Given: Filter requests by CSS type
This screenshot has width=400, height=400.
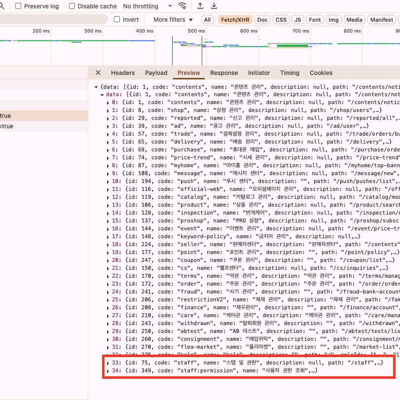Looking at the screenshot, I should 281,20.
